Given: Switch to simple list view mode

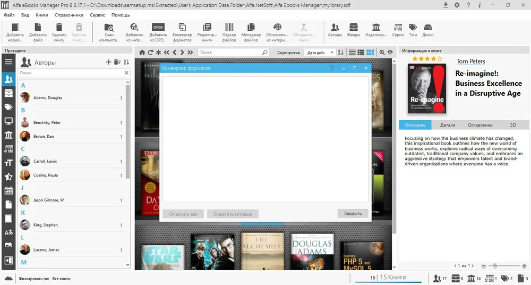Looking at the screenshot, I should tap(352, 52).
